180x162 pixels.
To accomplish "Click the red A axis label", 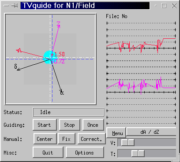I will [19, 51].
